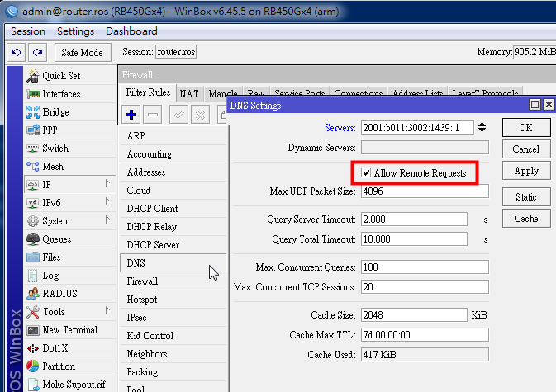
Task: Select Neighbors from IP submenu
Action: point(173,354)
